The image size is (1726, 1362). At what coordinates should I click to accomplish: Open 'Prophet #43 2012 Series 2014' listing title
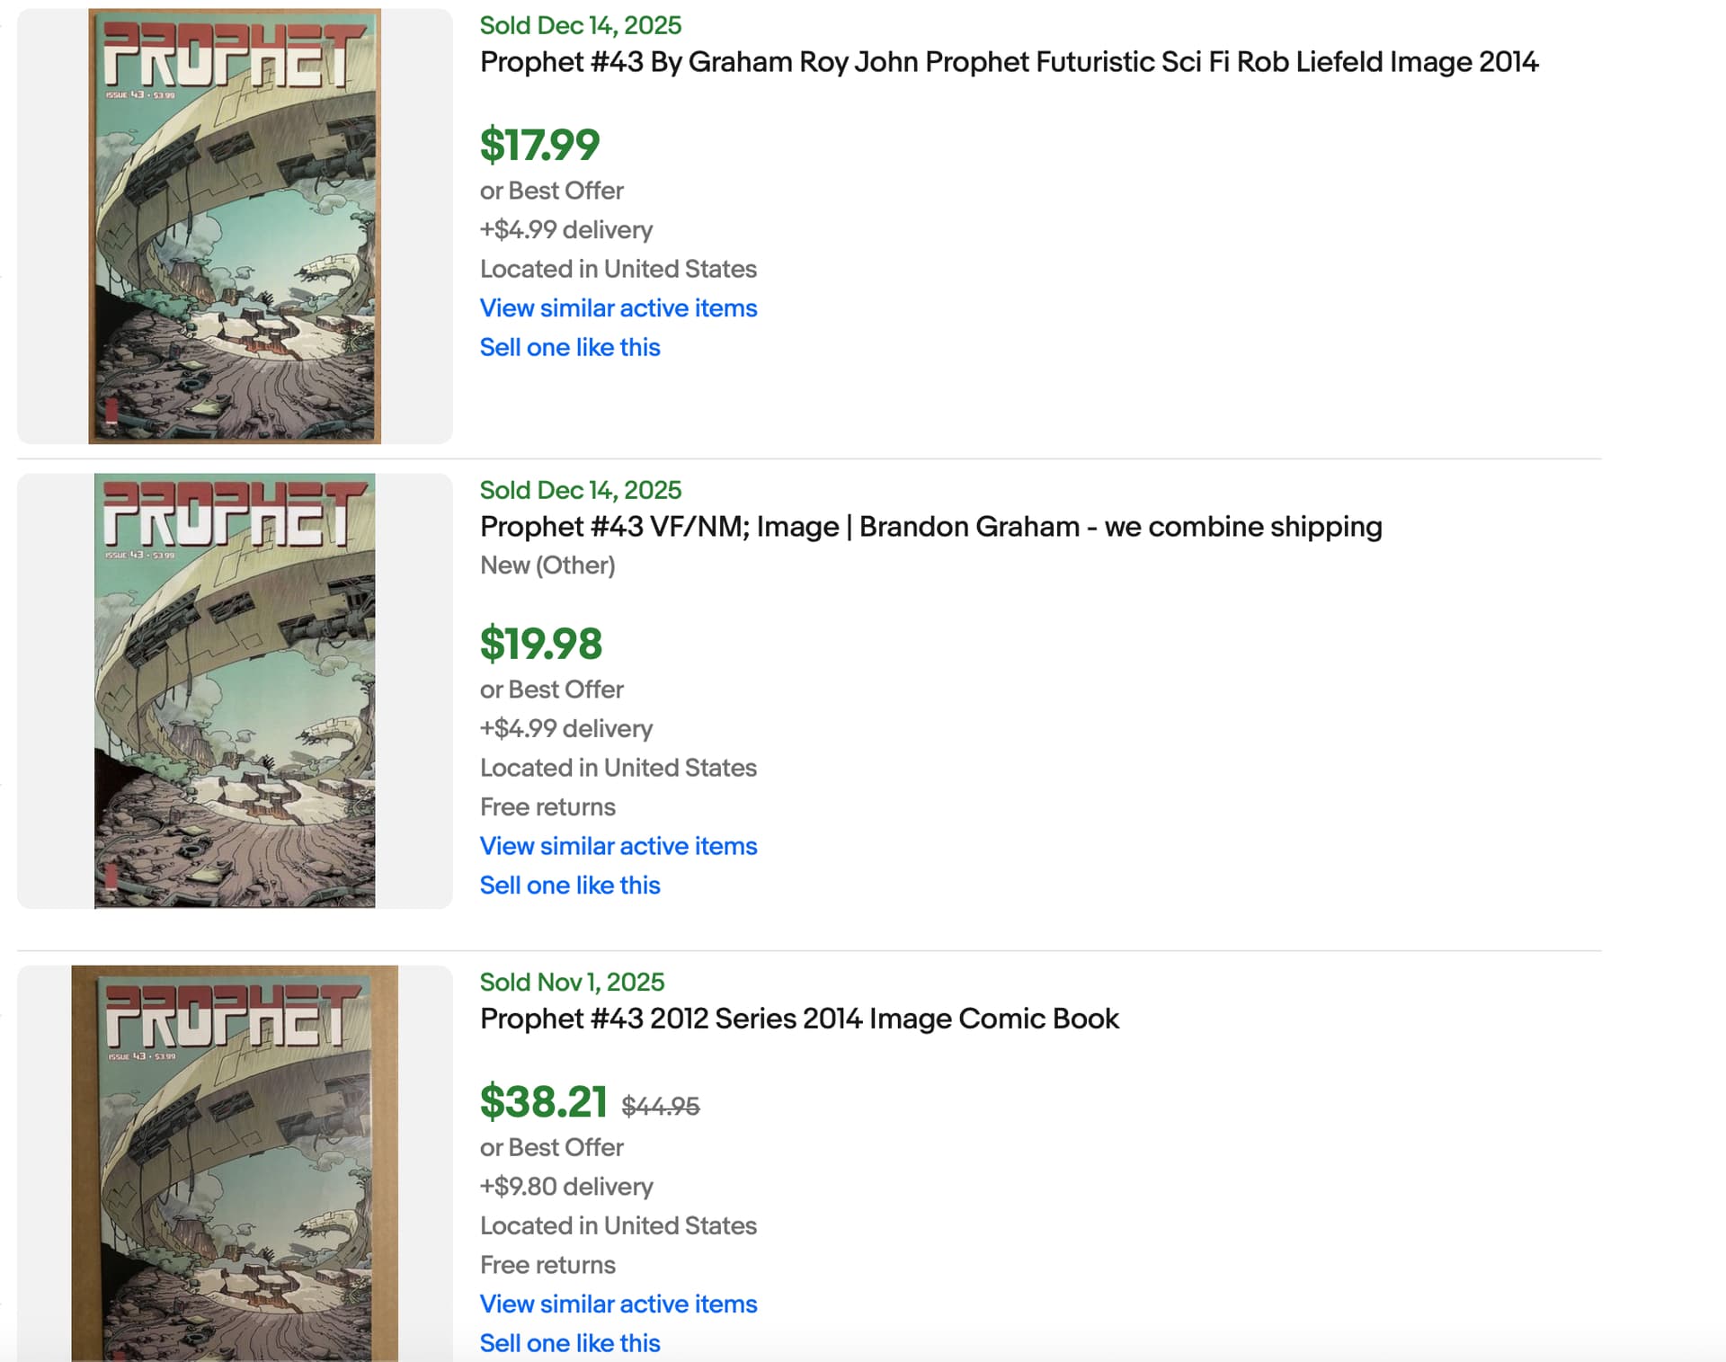point(799,1019)
